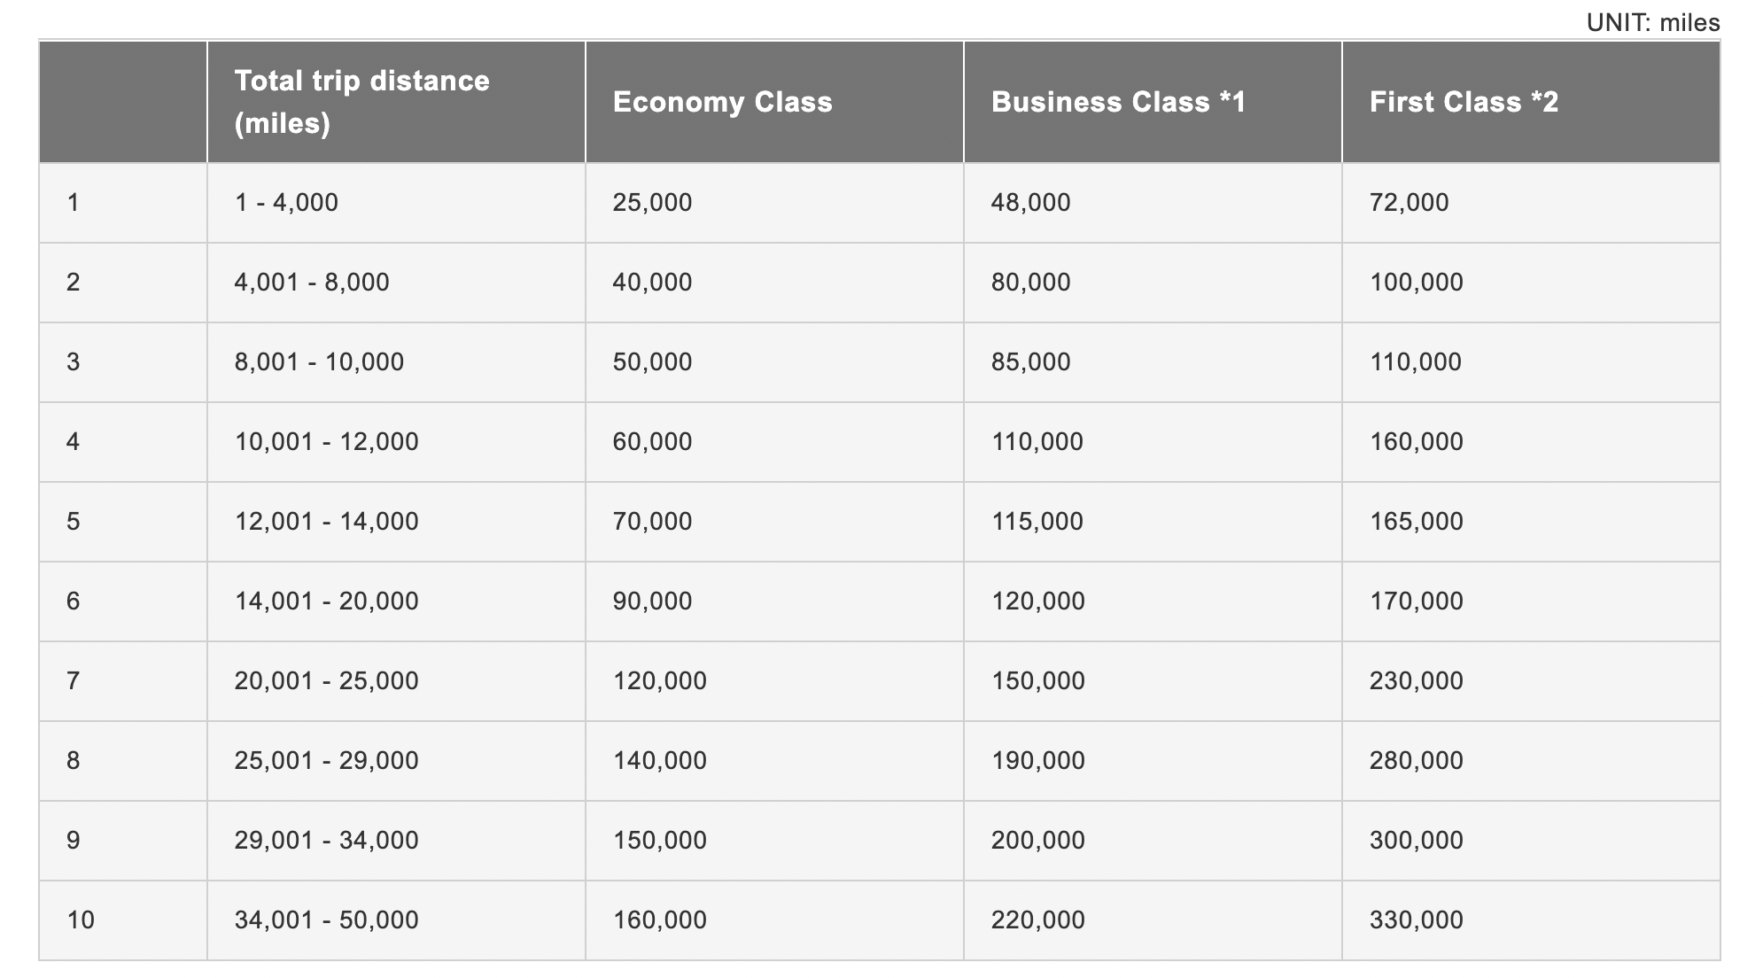Screen dimensions: 1763x978
Task: Click the 72,000 First Class value
Action: (1409, 203)
